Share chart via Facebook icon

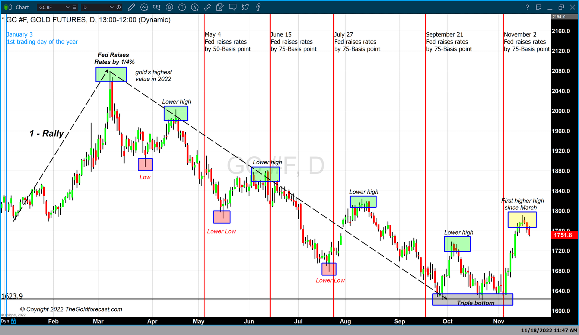[x=258, y=7]
